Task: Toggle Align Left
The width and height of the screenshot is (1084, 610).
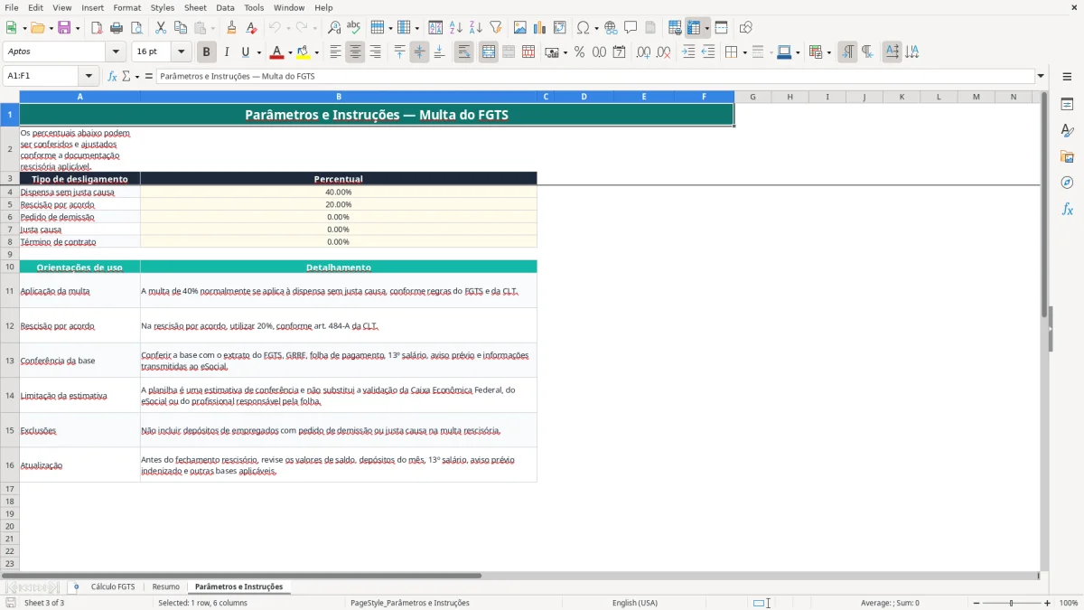Action: click(335, 52)
